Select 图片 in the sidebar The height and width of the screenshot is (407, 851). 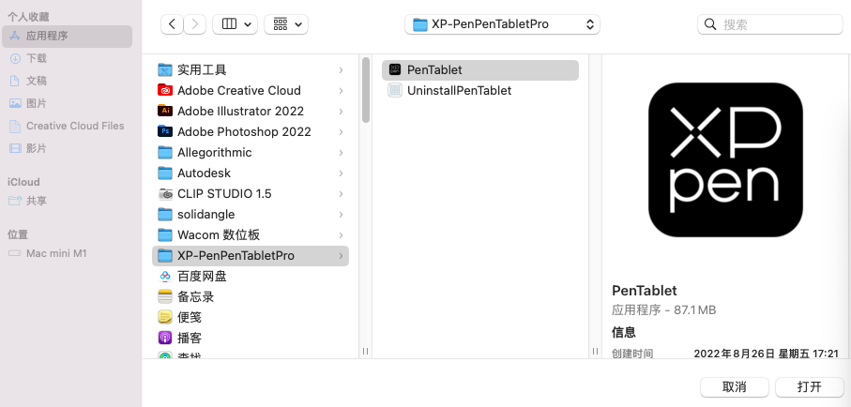pos(67,103)
